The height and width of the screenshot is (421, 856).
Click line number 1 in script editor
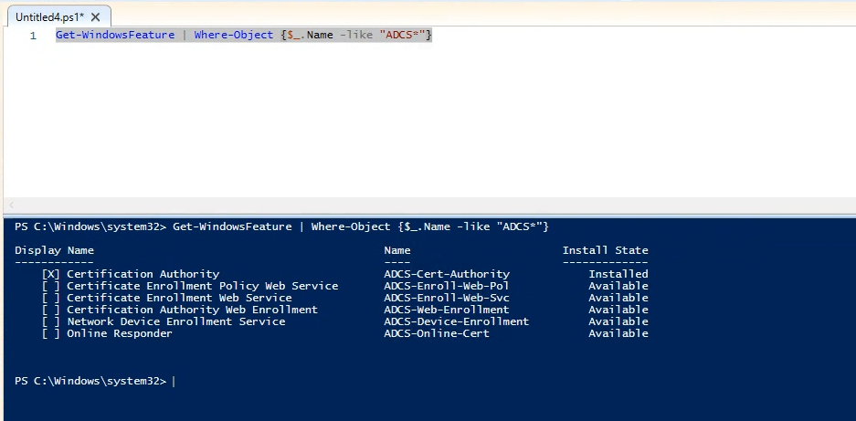point(33,36)
